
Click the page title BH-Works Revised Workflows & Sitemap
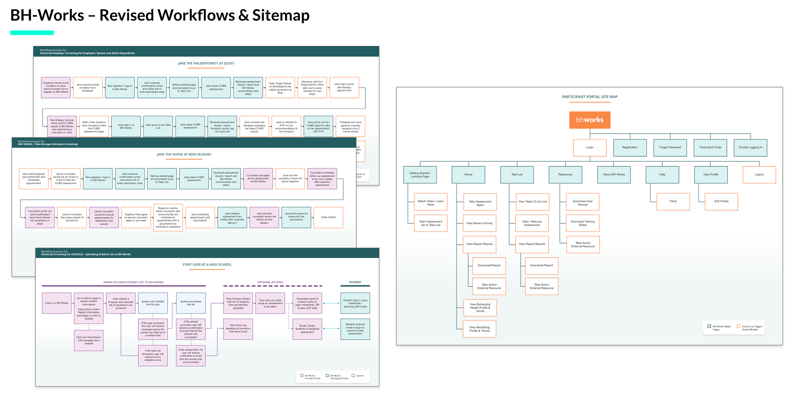(160, 15)
